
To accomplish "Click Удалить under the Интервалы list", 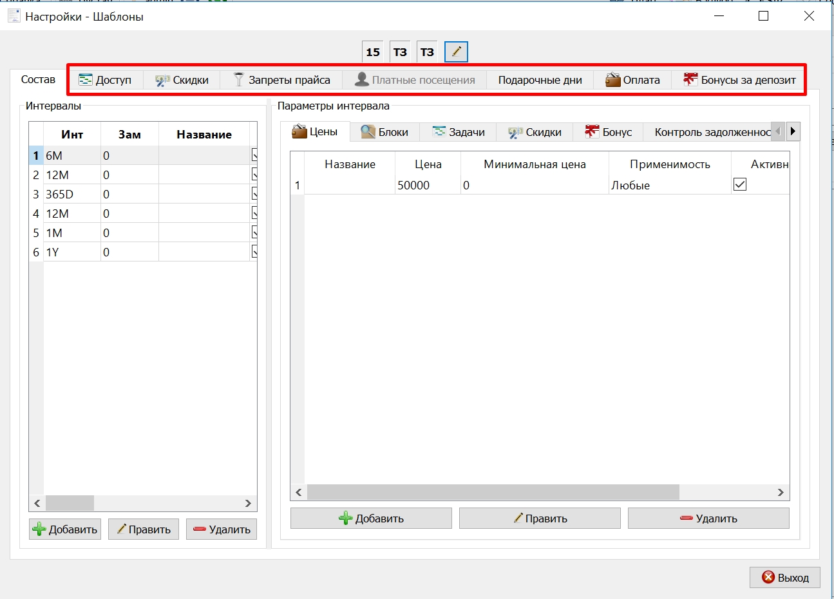I will (x=222, y=529).
